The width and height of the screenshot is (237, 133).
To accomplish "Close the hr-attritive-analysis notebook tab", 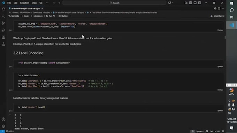I will point(42,8).
